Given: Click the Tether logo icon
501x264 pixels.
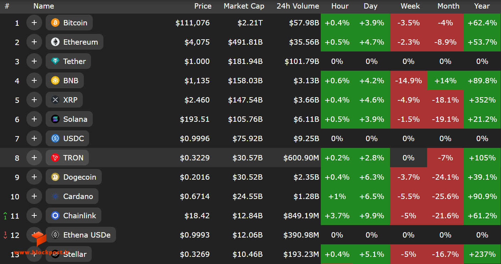Looking at the screenshot, I should (x=55, y=61).
